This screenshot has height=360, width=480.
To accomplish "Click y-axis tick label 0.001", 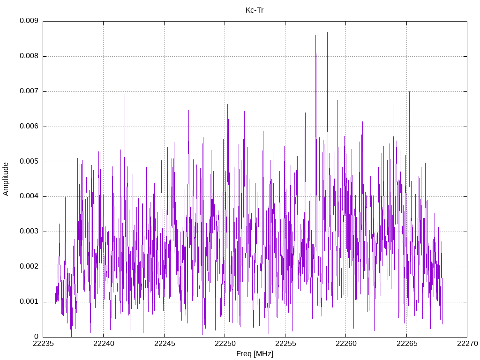I will pos(29,301).
